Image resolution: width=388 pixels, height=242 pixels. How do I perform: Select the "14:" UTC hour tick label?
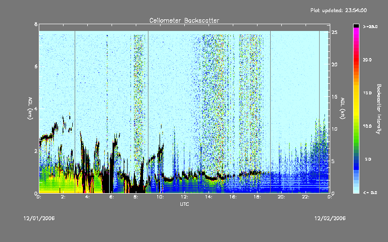[x=209, y=197]
